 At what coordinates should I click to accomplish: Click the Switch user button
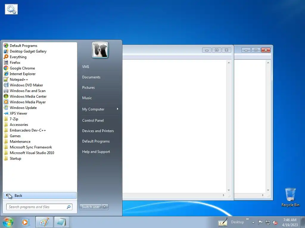click(x=91, y=207)
